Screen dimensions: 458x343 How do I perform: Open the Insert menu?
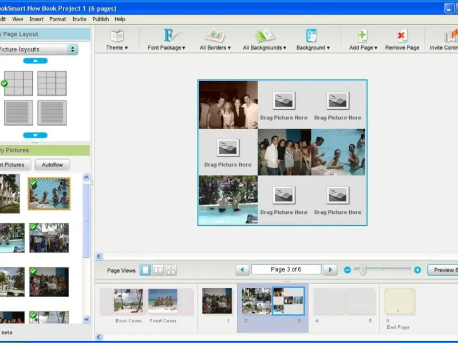click(x=36, y=19)
